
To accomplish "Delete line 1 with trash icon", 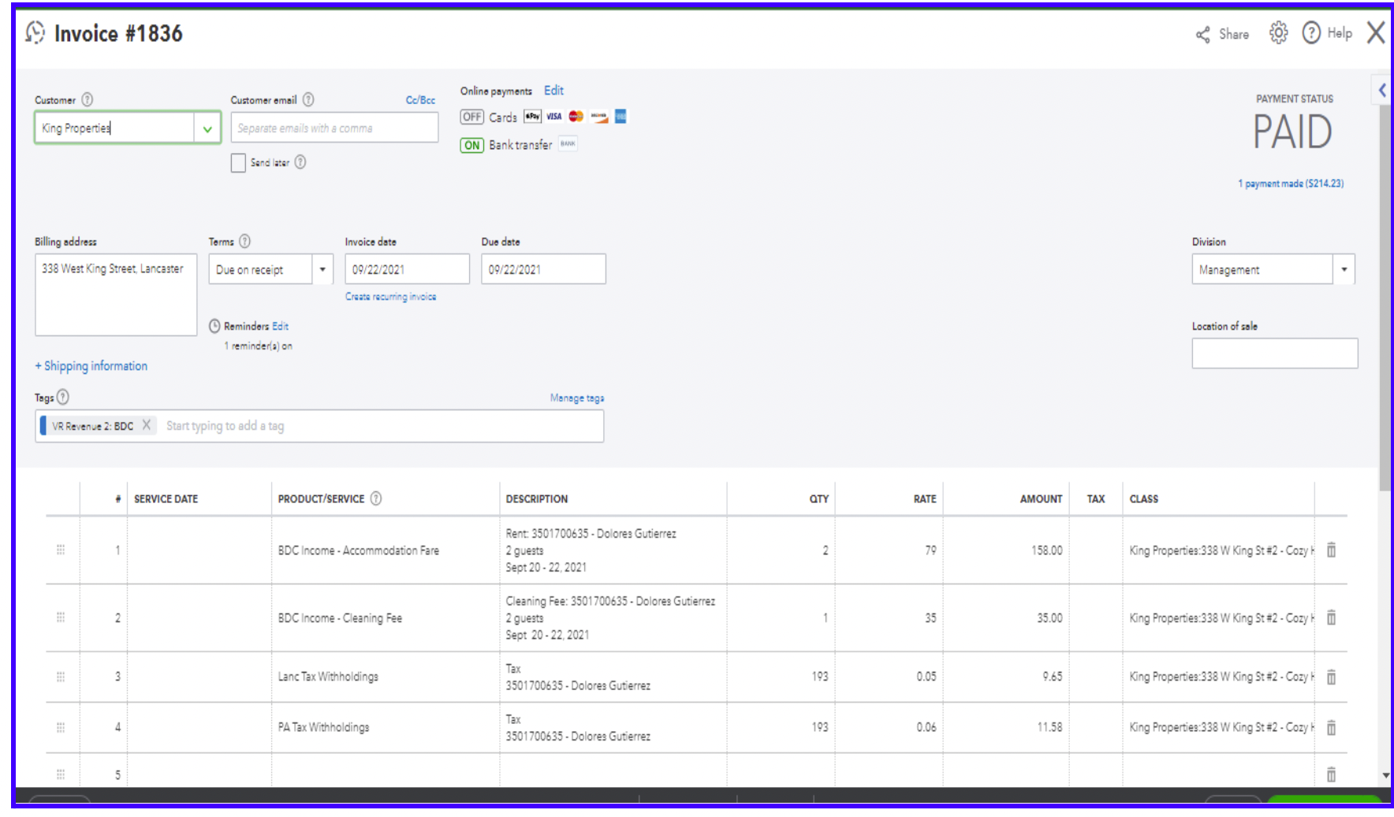I will pyautogui.click(x=1331, y=550).
